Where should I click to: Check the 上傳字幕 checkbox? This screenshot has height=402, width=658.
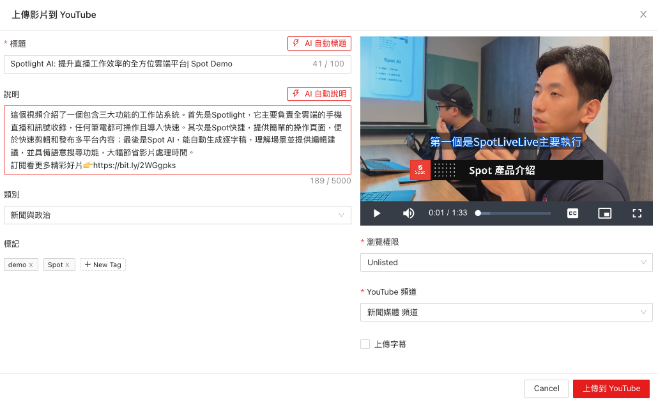click(x=365, y=344)
